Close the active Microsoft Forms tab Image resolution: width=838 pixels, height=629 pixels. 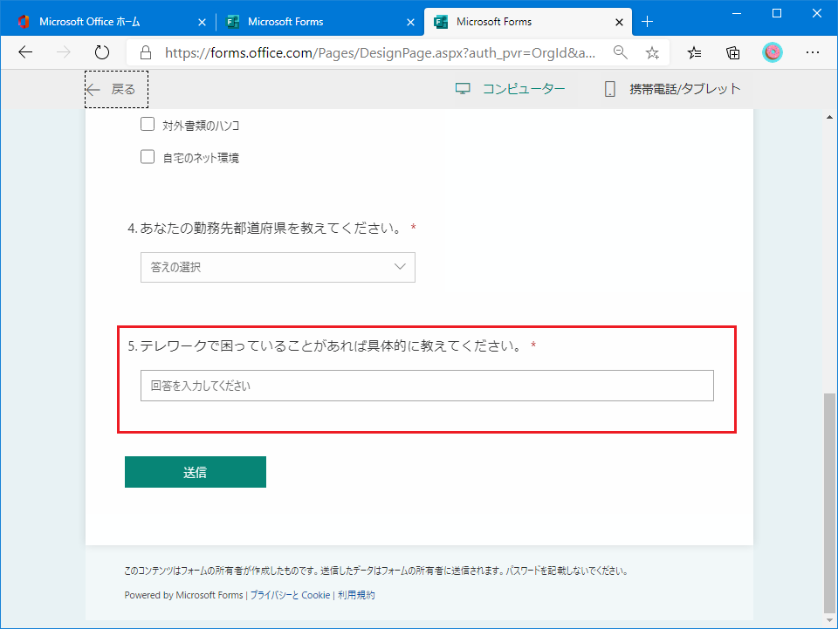coord(619,22)
